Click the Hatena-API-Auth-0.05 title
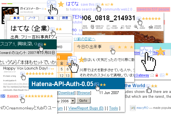Image resolution: width=171 pixels, height=114 pixels. [x=62, y=84]
